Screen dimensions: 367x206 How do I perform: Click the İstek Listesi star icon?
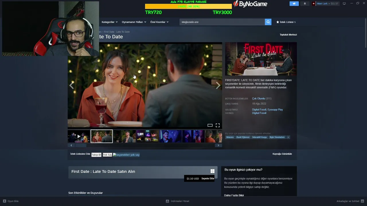pyautogui.click(x=278, y=22)
